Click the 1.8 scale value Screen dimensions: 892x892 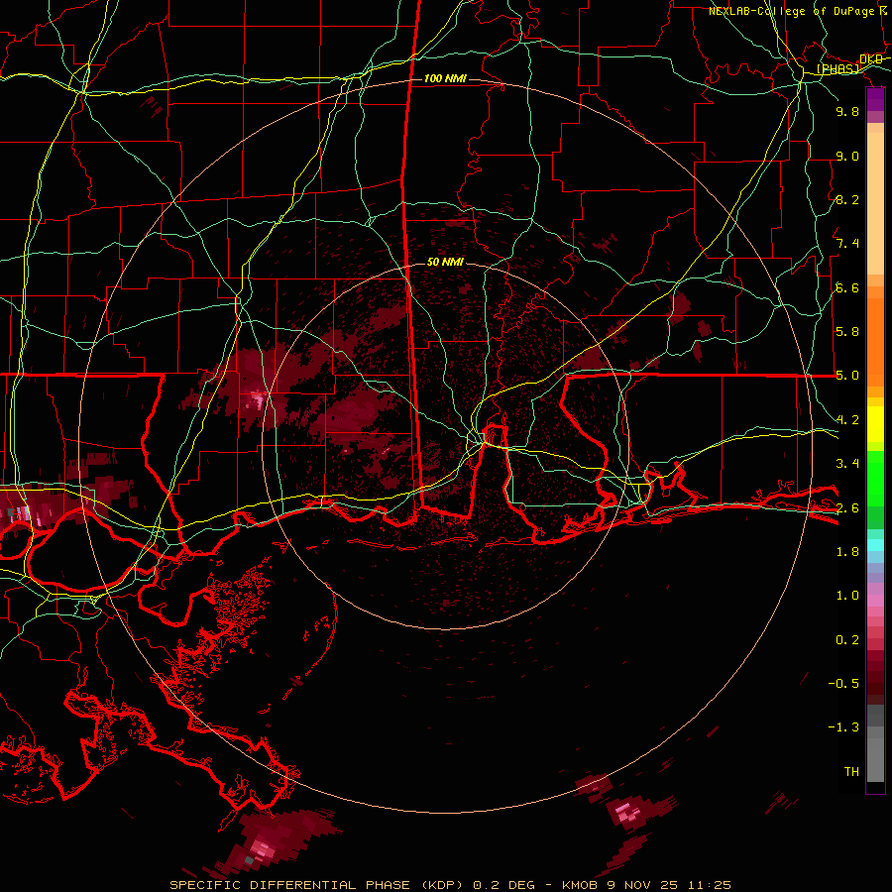[x=847, y=552]
